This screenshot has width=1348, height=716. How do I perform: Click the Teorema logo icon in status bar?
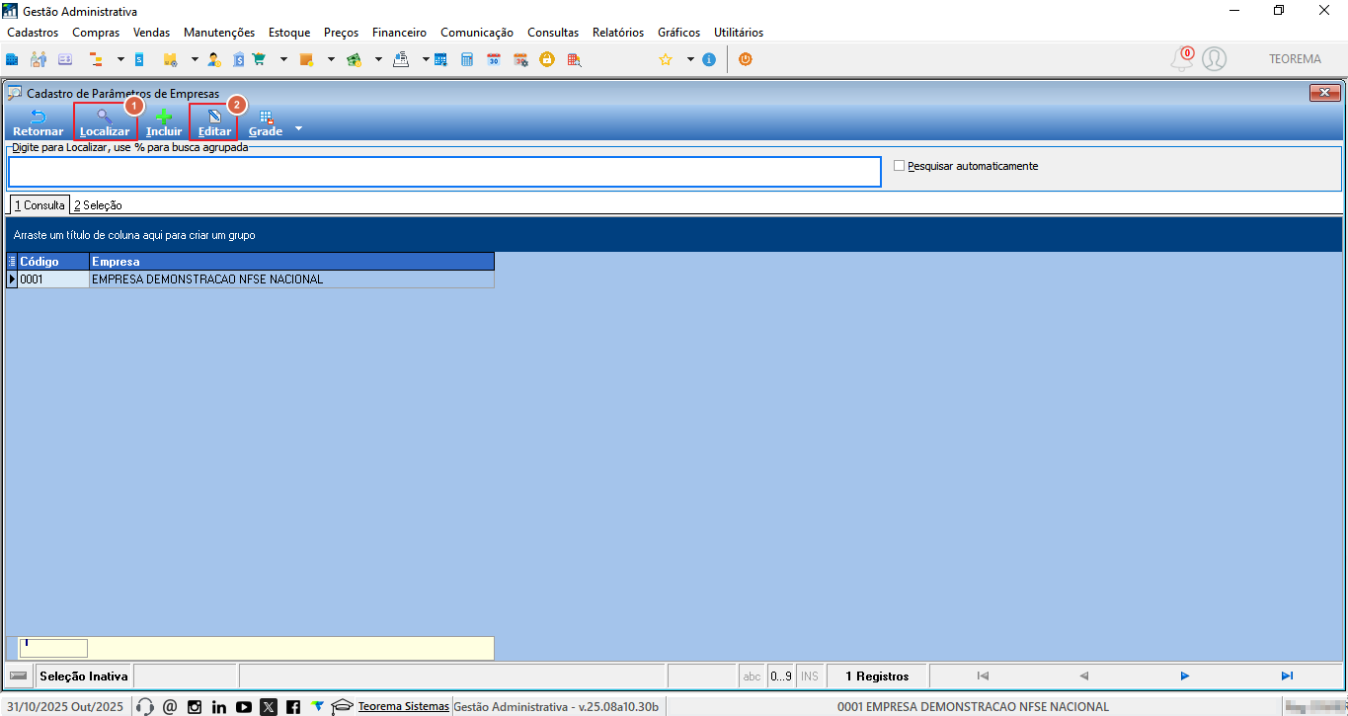(317, 706)
